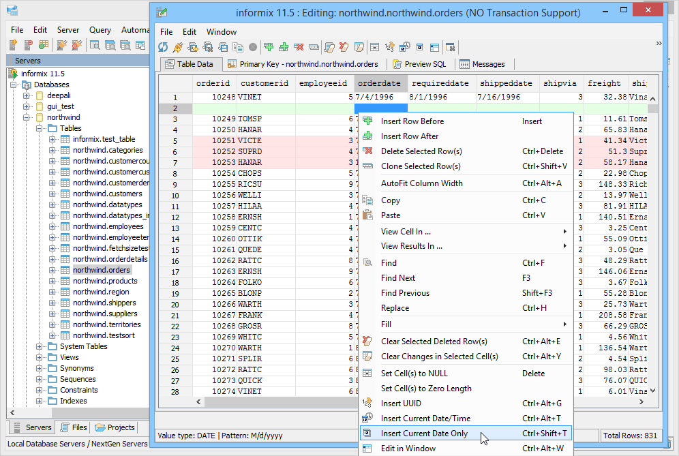Open the Fill submenu

[466, 324]
